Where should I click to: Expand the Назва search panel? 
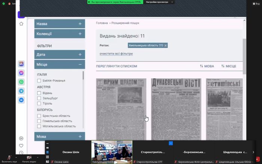(x=60, y=24)
